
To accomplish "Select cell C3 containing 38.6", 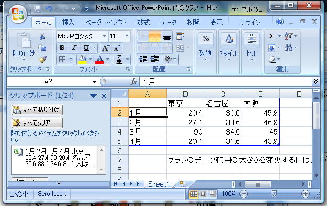I will click(223, 122).
